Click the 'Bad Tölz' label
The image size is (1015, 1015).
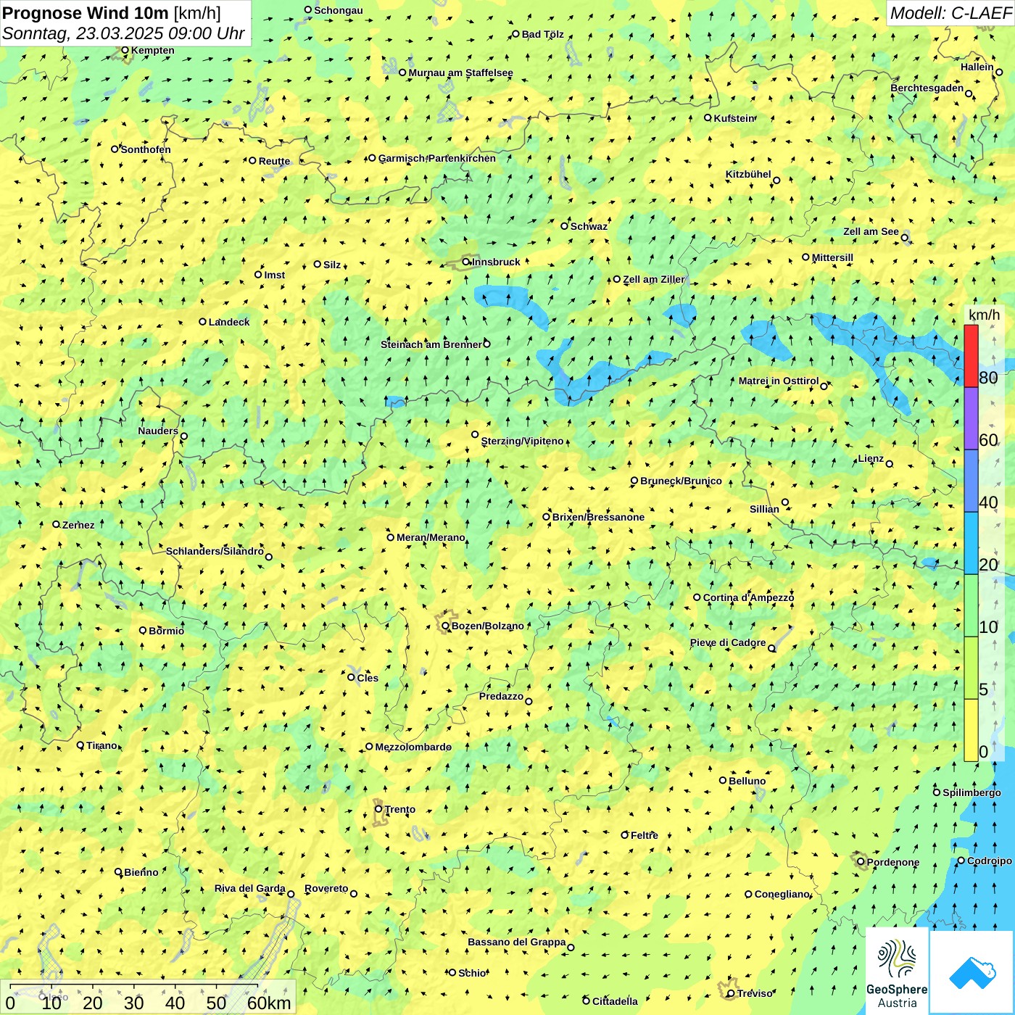(x=543, y=34)
